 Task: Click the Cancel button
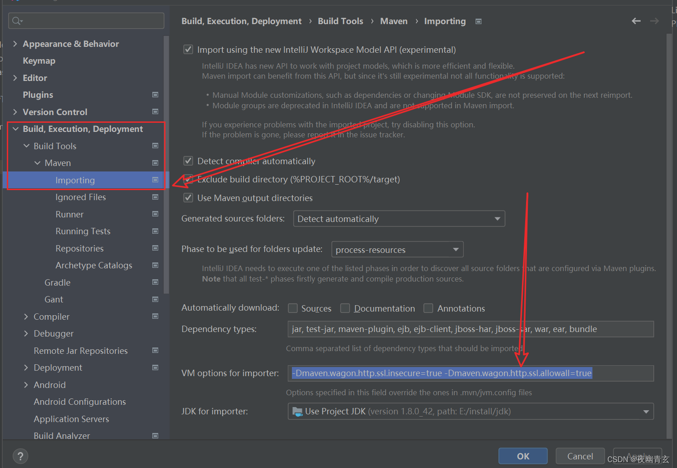[x=580, y=456]
